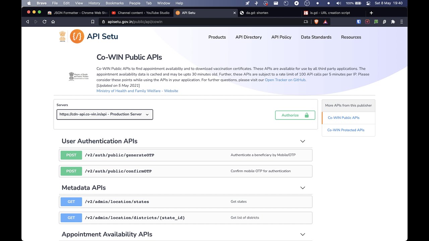Click the Telegram icon in menu bar
This screenshot has width=429, height=241.
click(296, 3)
